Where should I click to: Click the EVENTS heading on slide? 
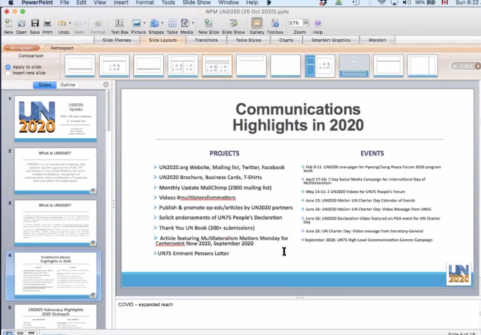(372, 153)
